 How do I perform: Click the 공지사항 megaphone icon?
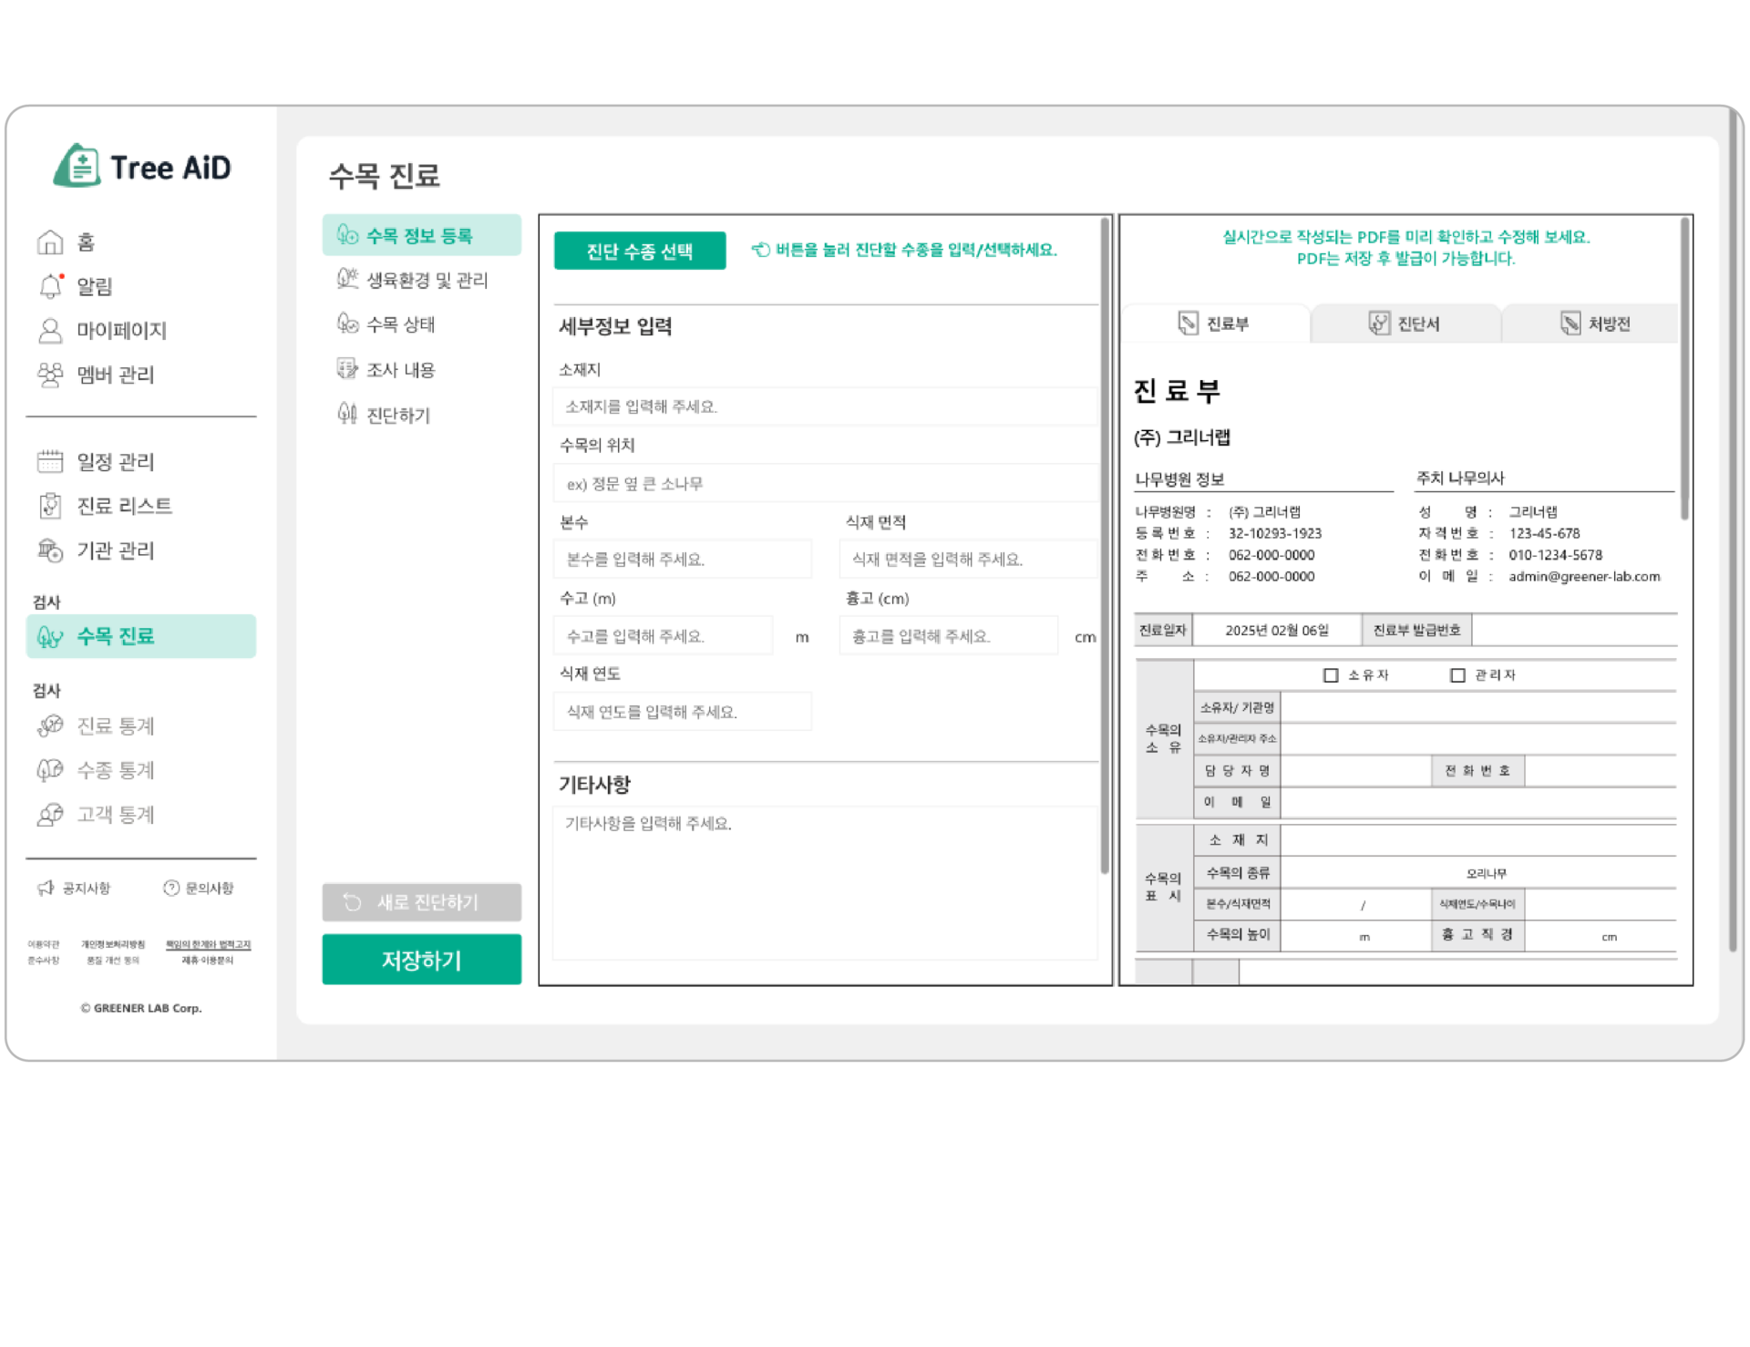click(x=46, y=888)
